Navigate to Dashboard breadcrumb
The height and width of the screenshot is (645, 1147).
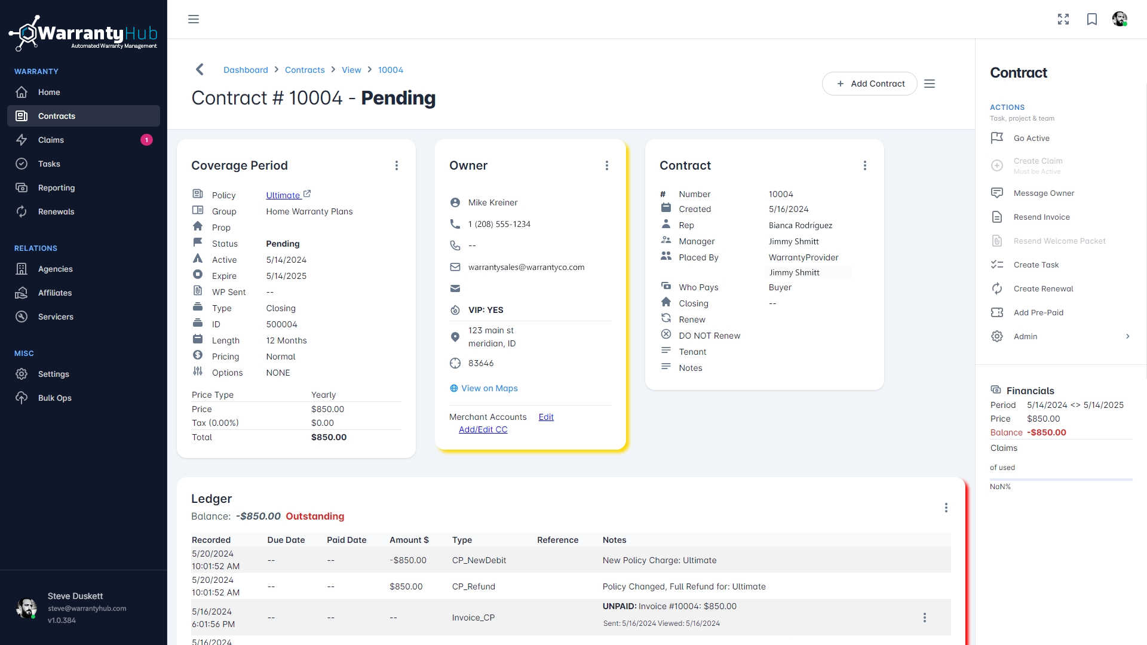(x=246, y=70)
